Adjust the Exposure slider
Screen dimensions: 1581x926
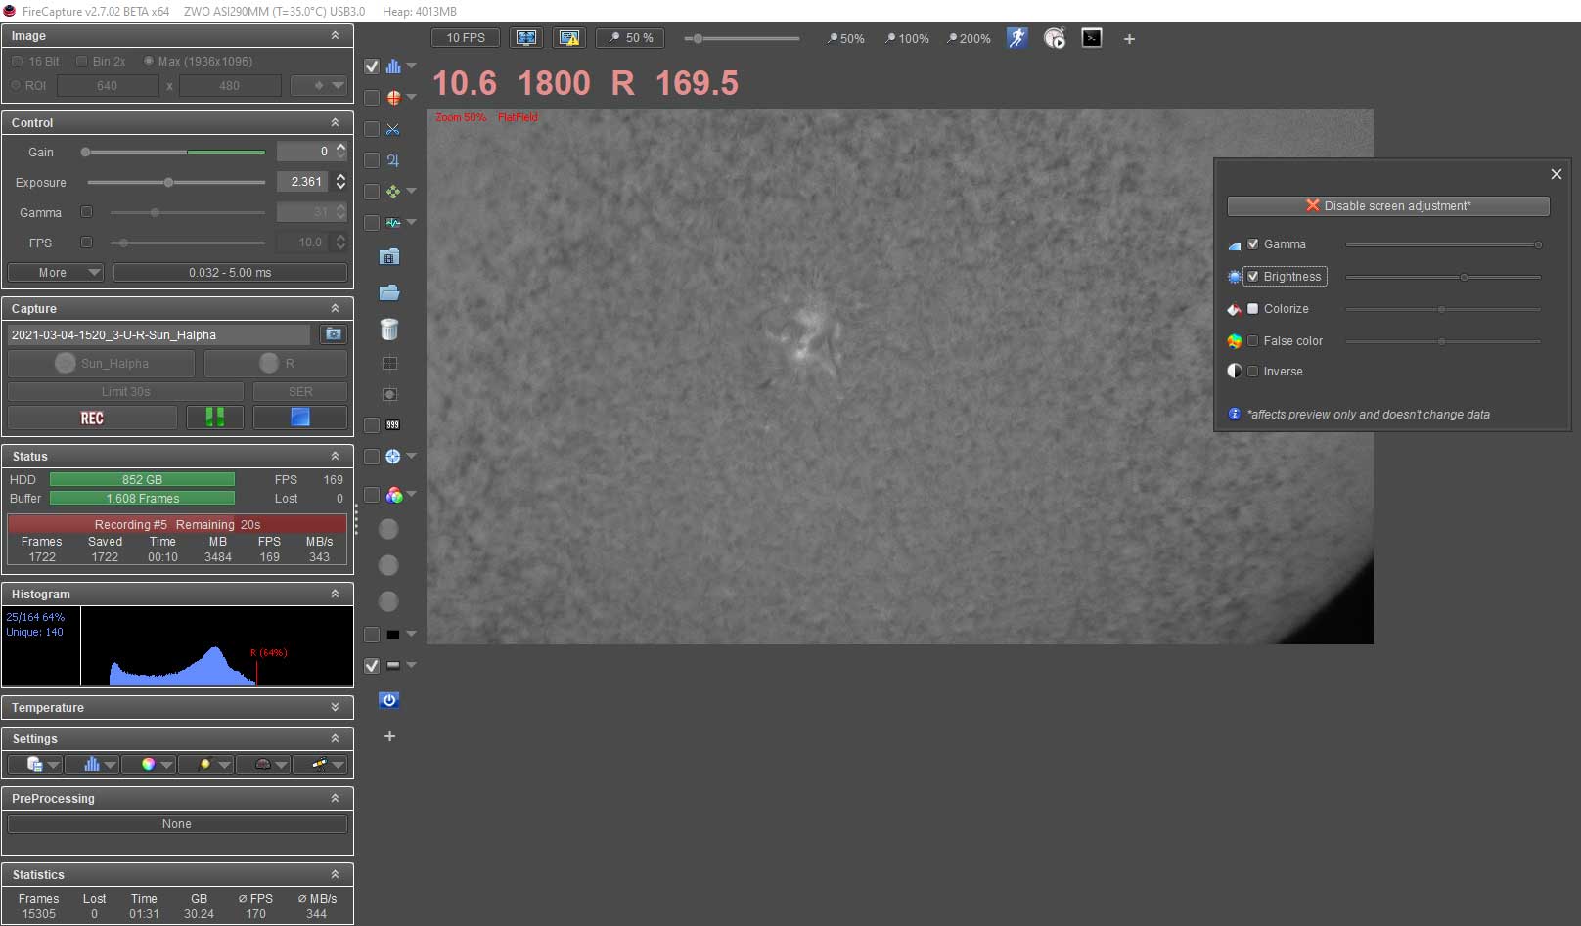click(176, 183)
